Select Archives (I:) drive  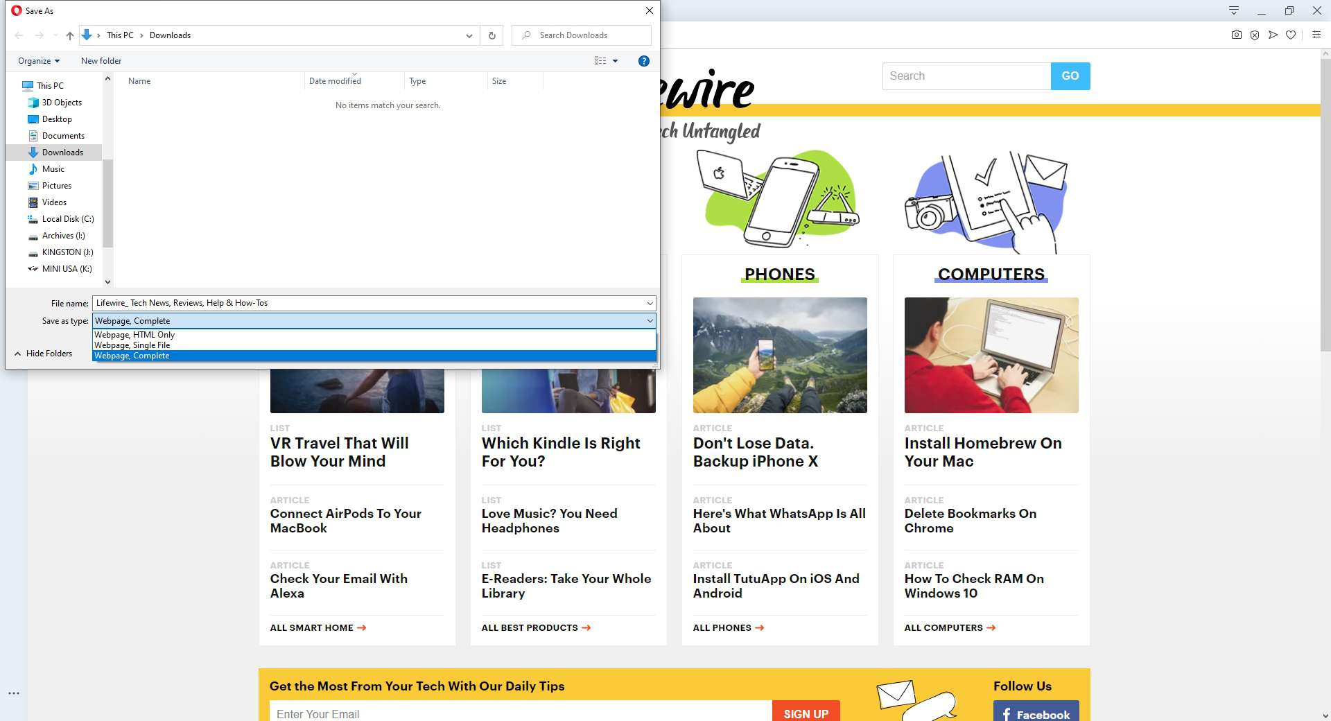tap(63, 236)
